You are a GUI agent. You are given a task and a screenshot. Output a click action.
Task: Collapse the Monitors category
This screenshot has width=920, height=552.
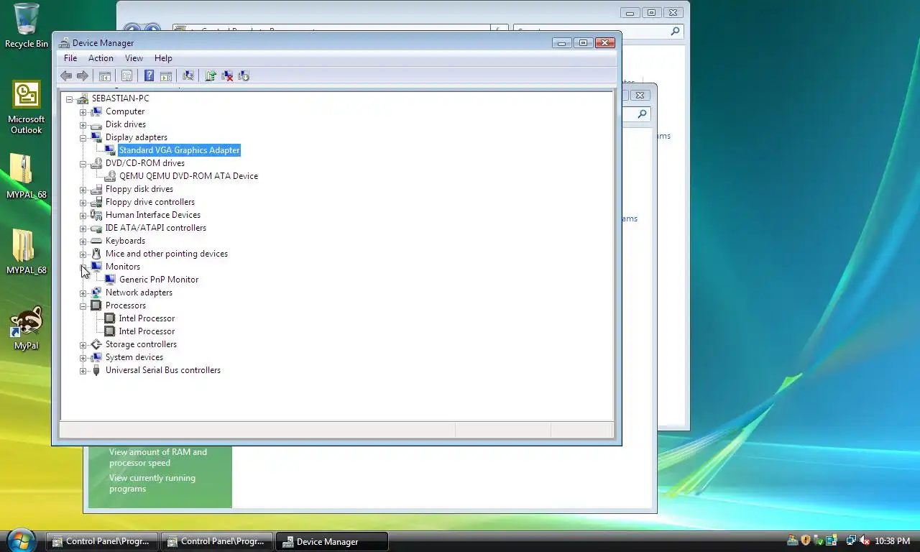click(x=83, y=267)
